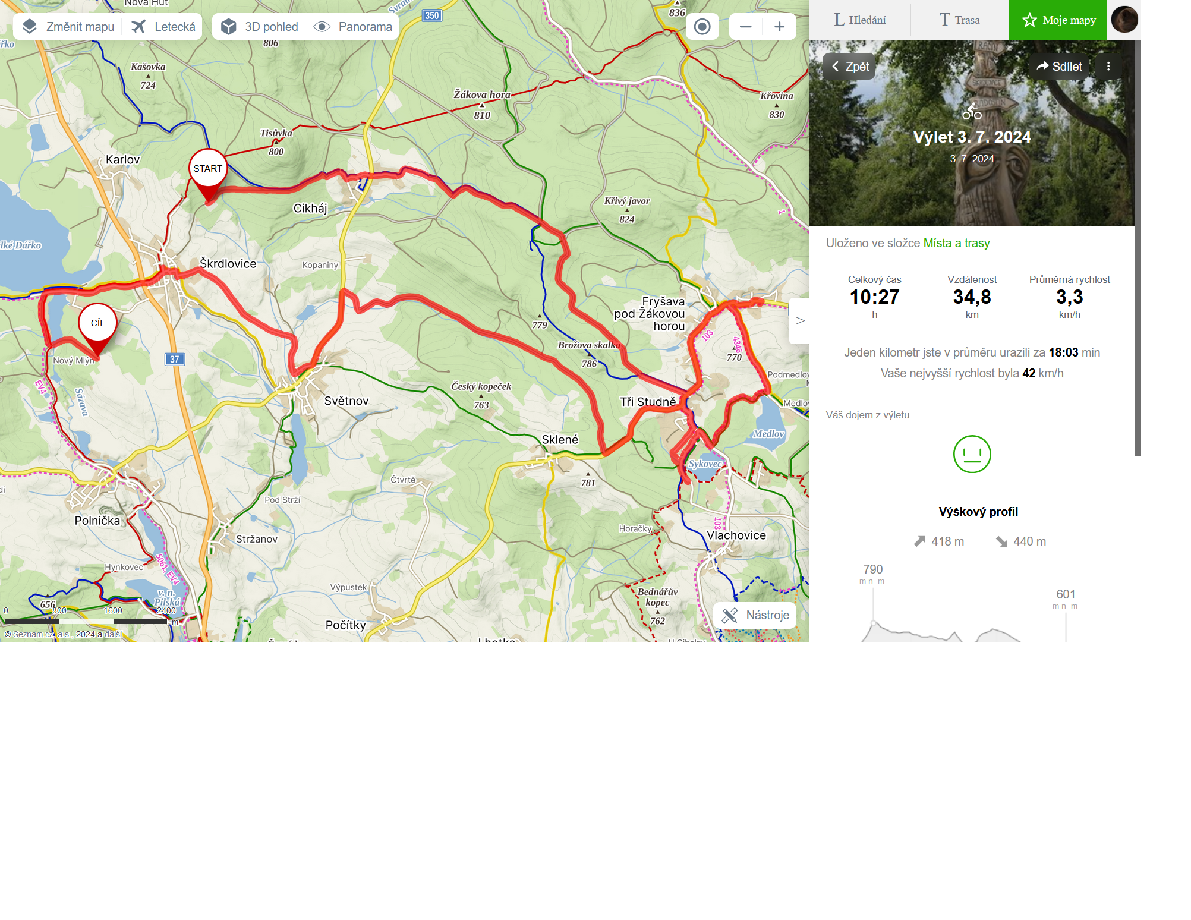
Task: Toggle Panorama eye view
Action: pos(353,27)
